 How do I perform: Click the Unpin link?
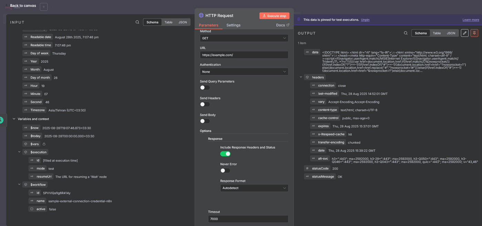[x=365, y=20]
